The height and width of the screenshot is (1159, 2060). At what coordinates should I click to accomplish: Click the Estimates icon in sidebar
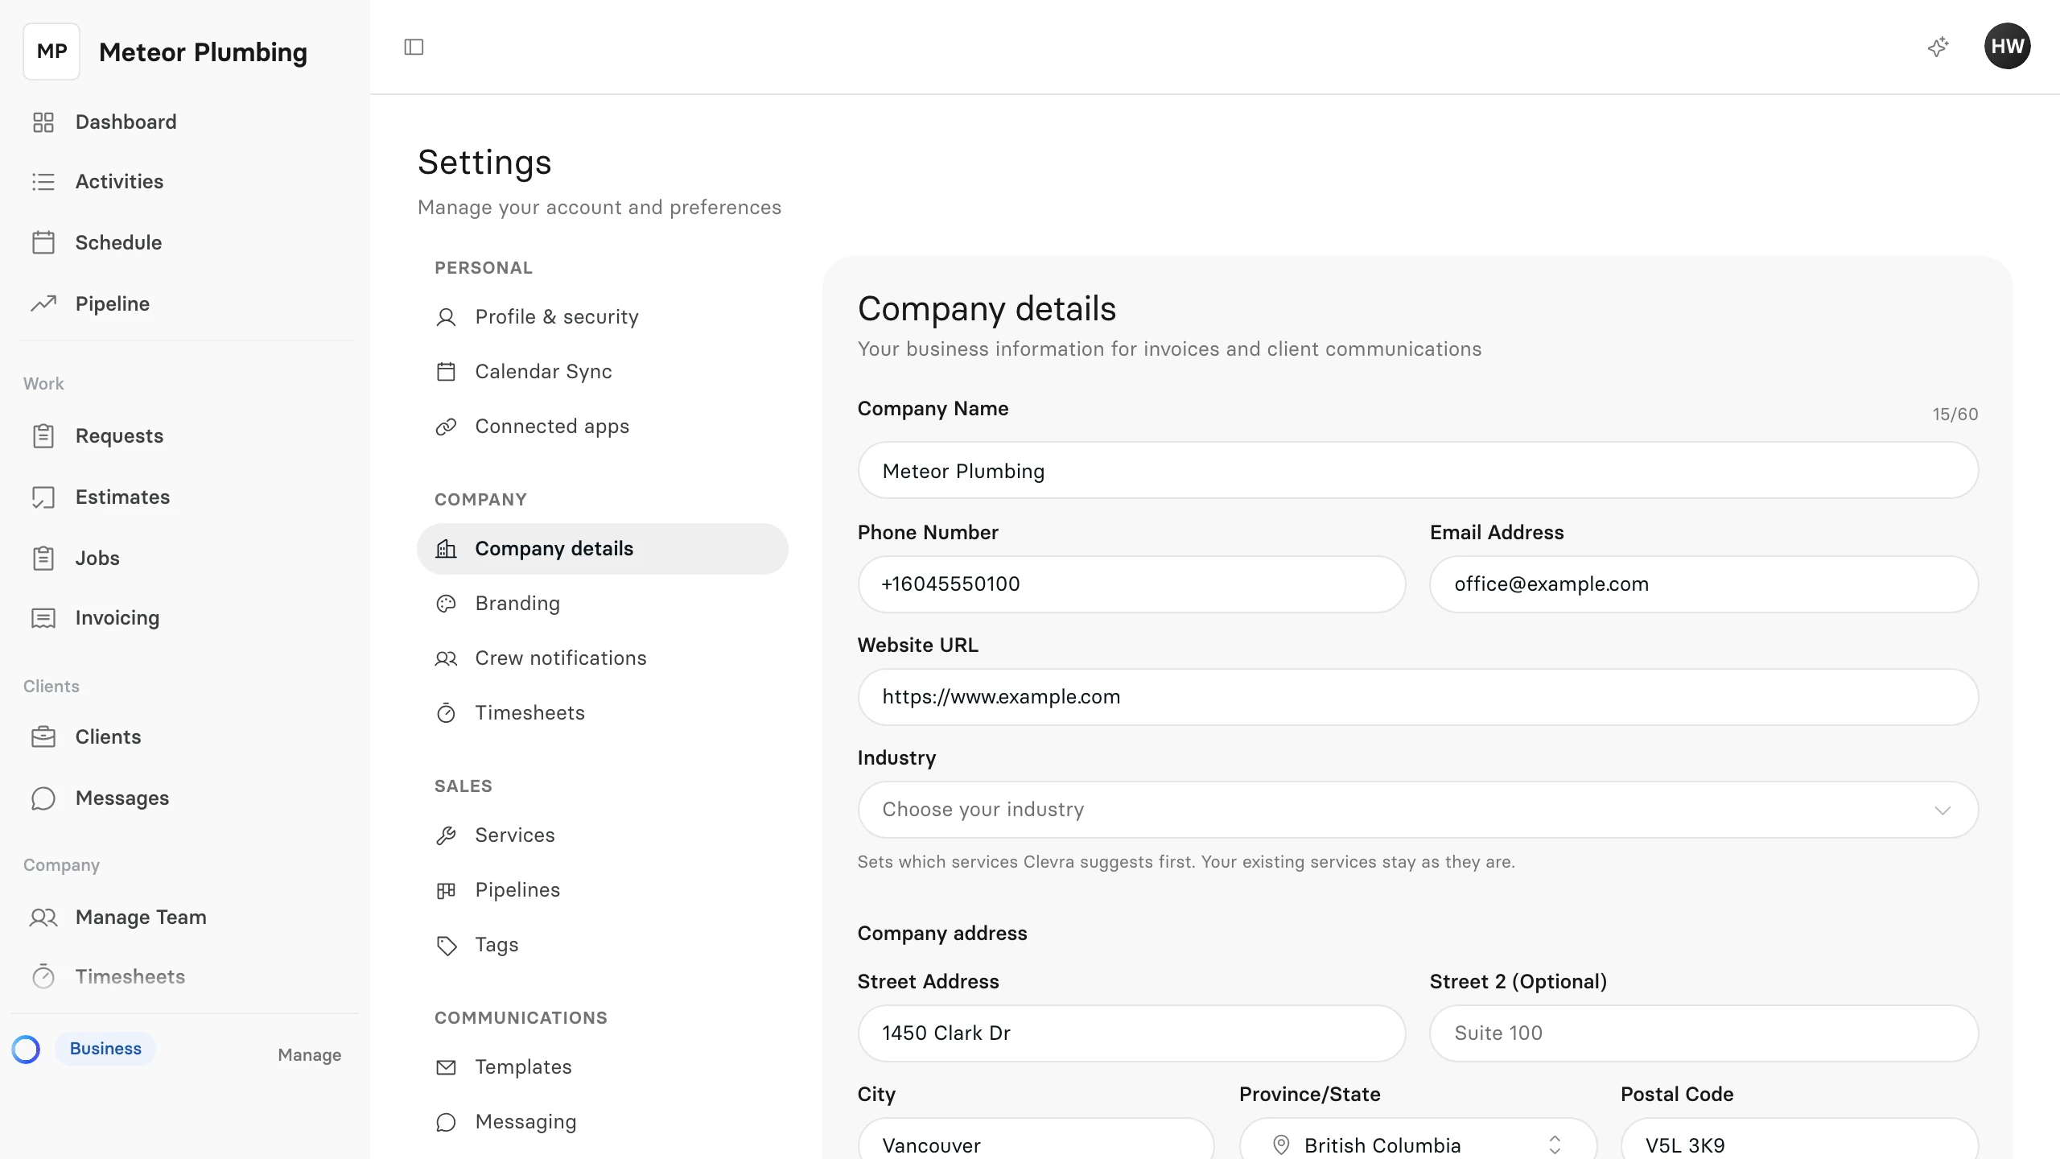[43, 497]
